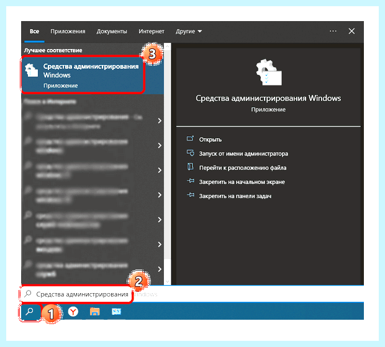Click the Administrative Tools icon in the best match

[32, 71]
